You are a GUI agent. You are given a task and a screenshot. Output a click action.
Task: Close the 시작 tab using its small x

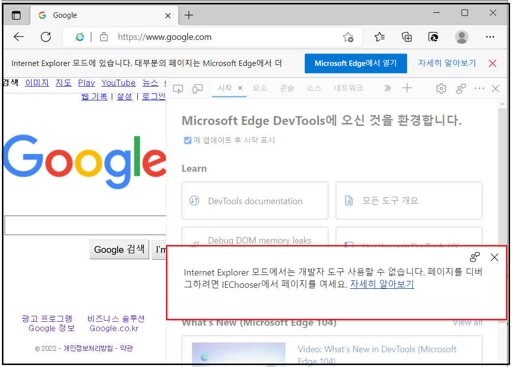coord(240,88)
